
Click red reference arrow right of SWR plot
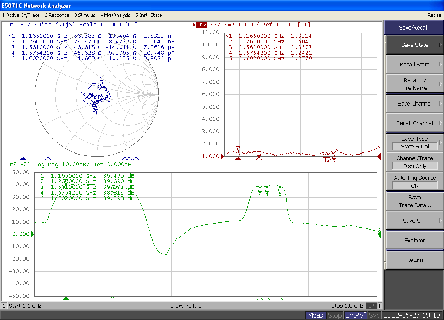[379, 156]
